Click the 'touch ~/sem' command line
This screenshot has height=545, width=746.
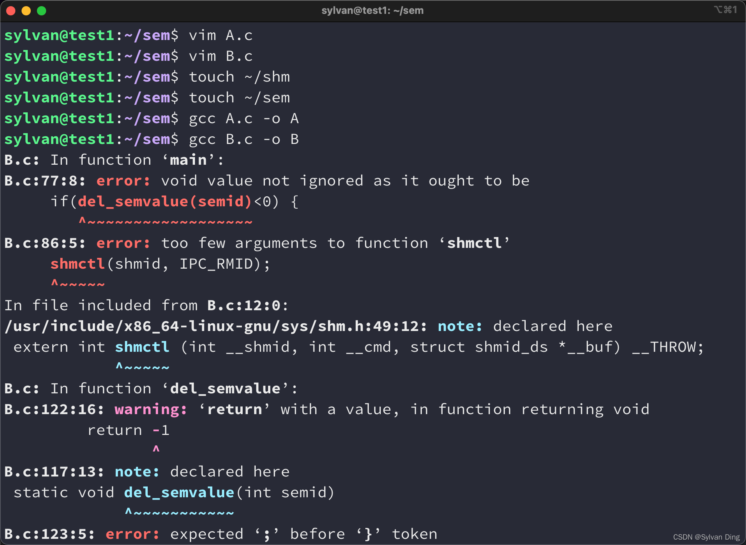click(239, 98)
